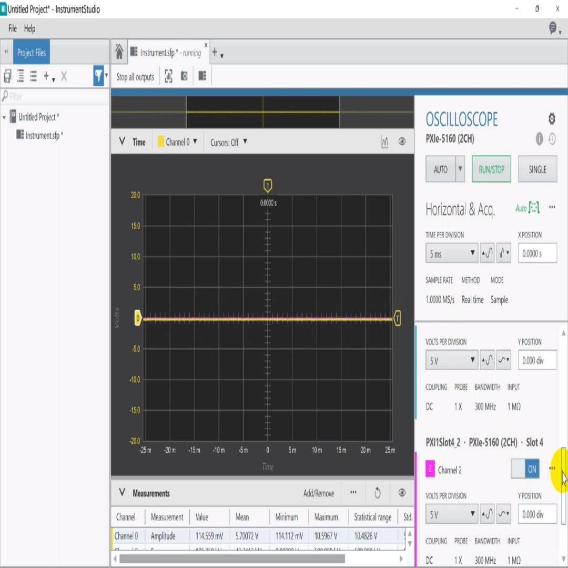Click the first Y Position 0.000 div field

coord(537,360)
